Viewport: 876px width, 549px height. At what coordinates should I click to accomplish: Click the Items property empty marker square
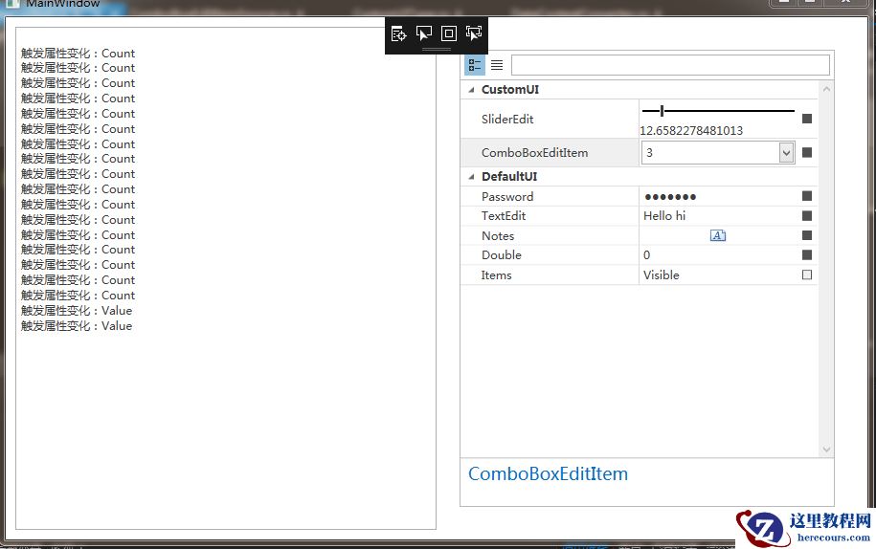[x=807, y=274]
